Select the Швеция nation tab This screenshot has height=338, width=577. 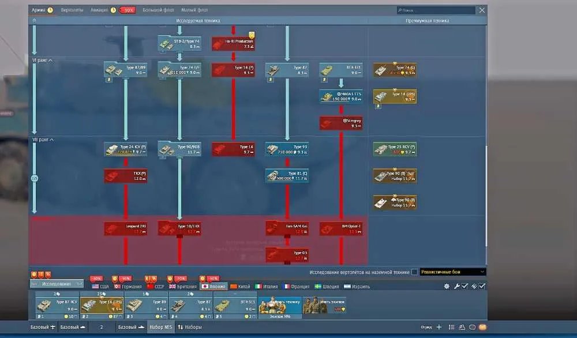[x=327, y=287]
